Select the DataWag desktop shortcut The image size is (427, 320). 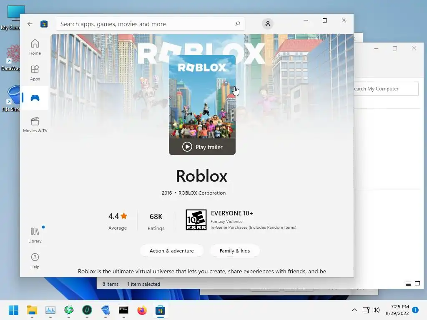[11, 57]
